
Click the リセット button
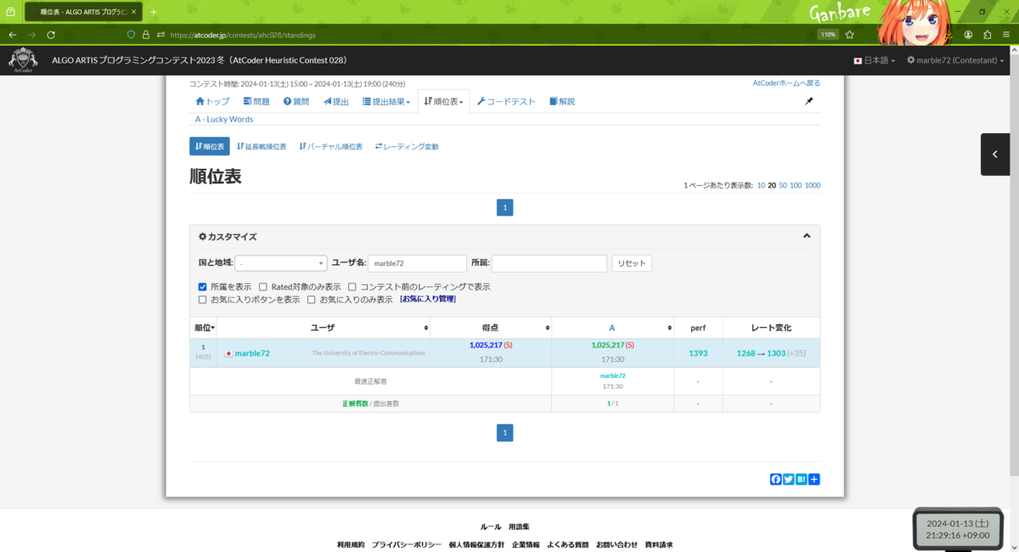[632, 263]
